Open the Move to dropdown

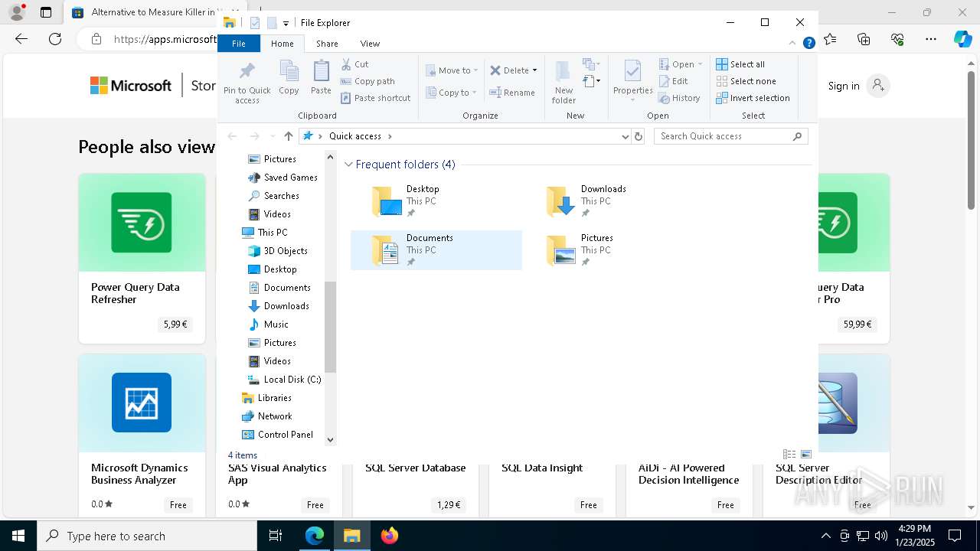pos(452,70)
